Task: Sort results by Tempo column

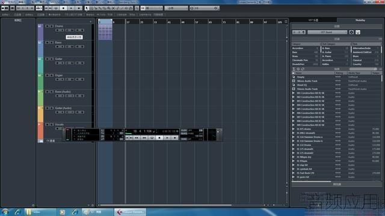Action: 376,73
